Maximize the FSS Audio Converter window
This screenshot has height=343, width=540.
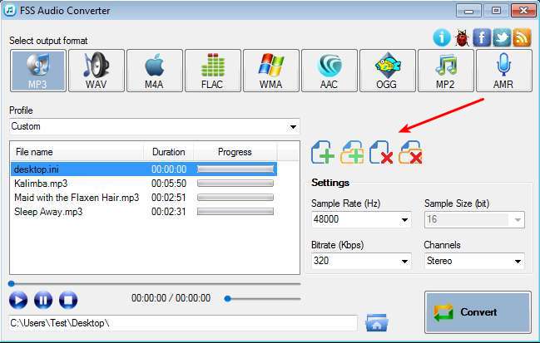(496, 11)
